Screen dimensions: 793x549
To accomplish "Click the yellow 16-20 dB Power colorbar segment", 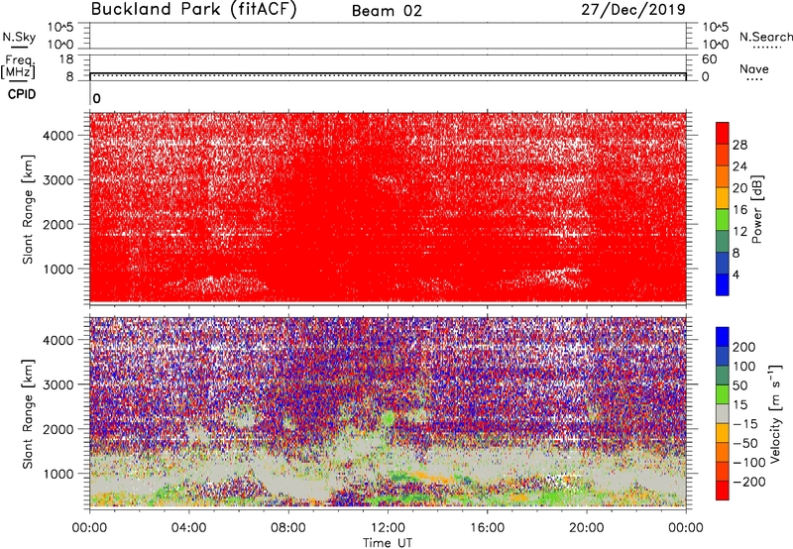I will [723, 198].
